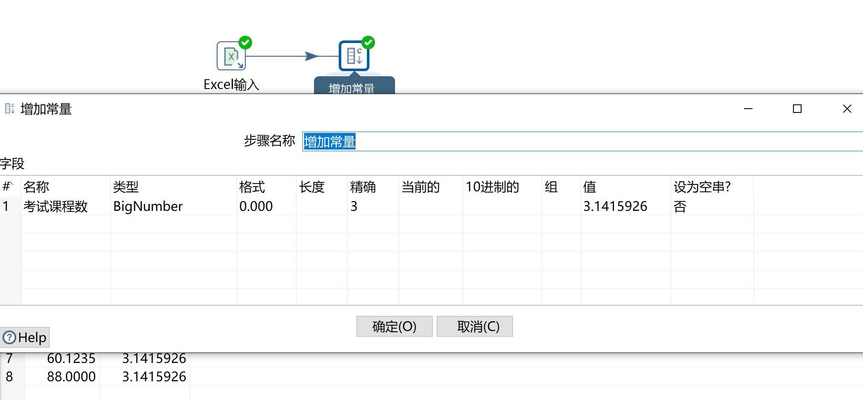Open Help via the question mark icon
Viewport: 863px width, 400px height.
tap(9, 337)
